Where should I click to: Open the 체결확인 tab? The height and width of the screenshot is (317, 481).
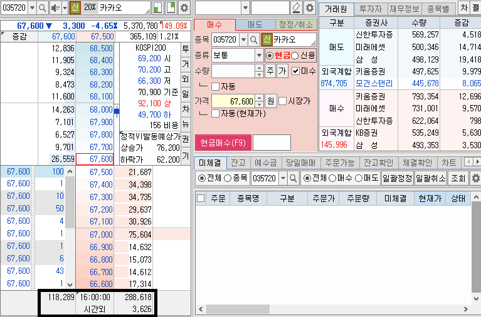coord(418,163)
